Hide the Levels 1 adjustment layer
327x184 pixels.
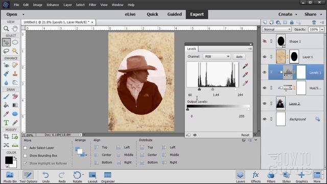click(265, 73)
